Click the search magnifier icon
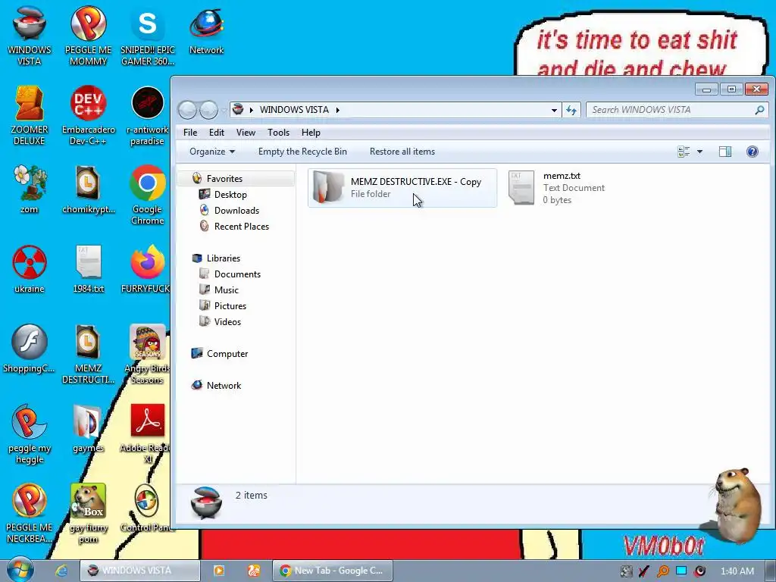This screenshot has height=582, width=776. 759,110
